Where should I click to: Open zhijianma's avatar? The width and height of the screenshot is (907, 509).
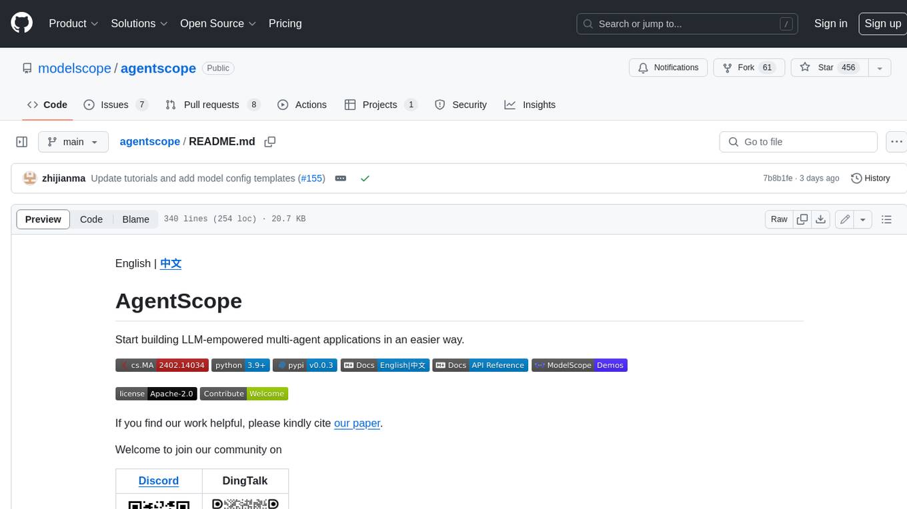tap(30, 179)
